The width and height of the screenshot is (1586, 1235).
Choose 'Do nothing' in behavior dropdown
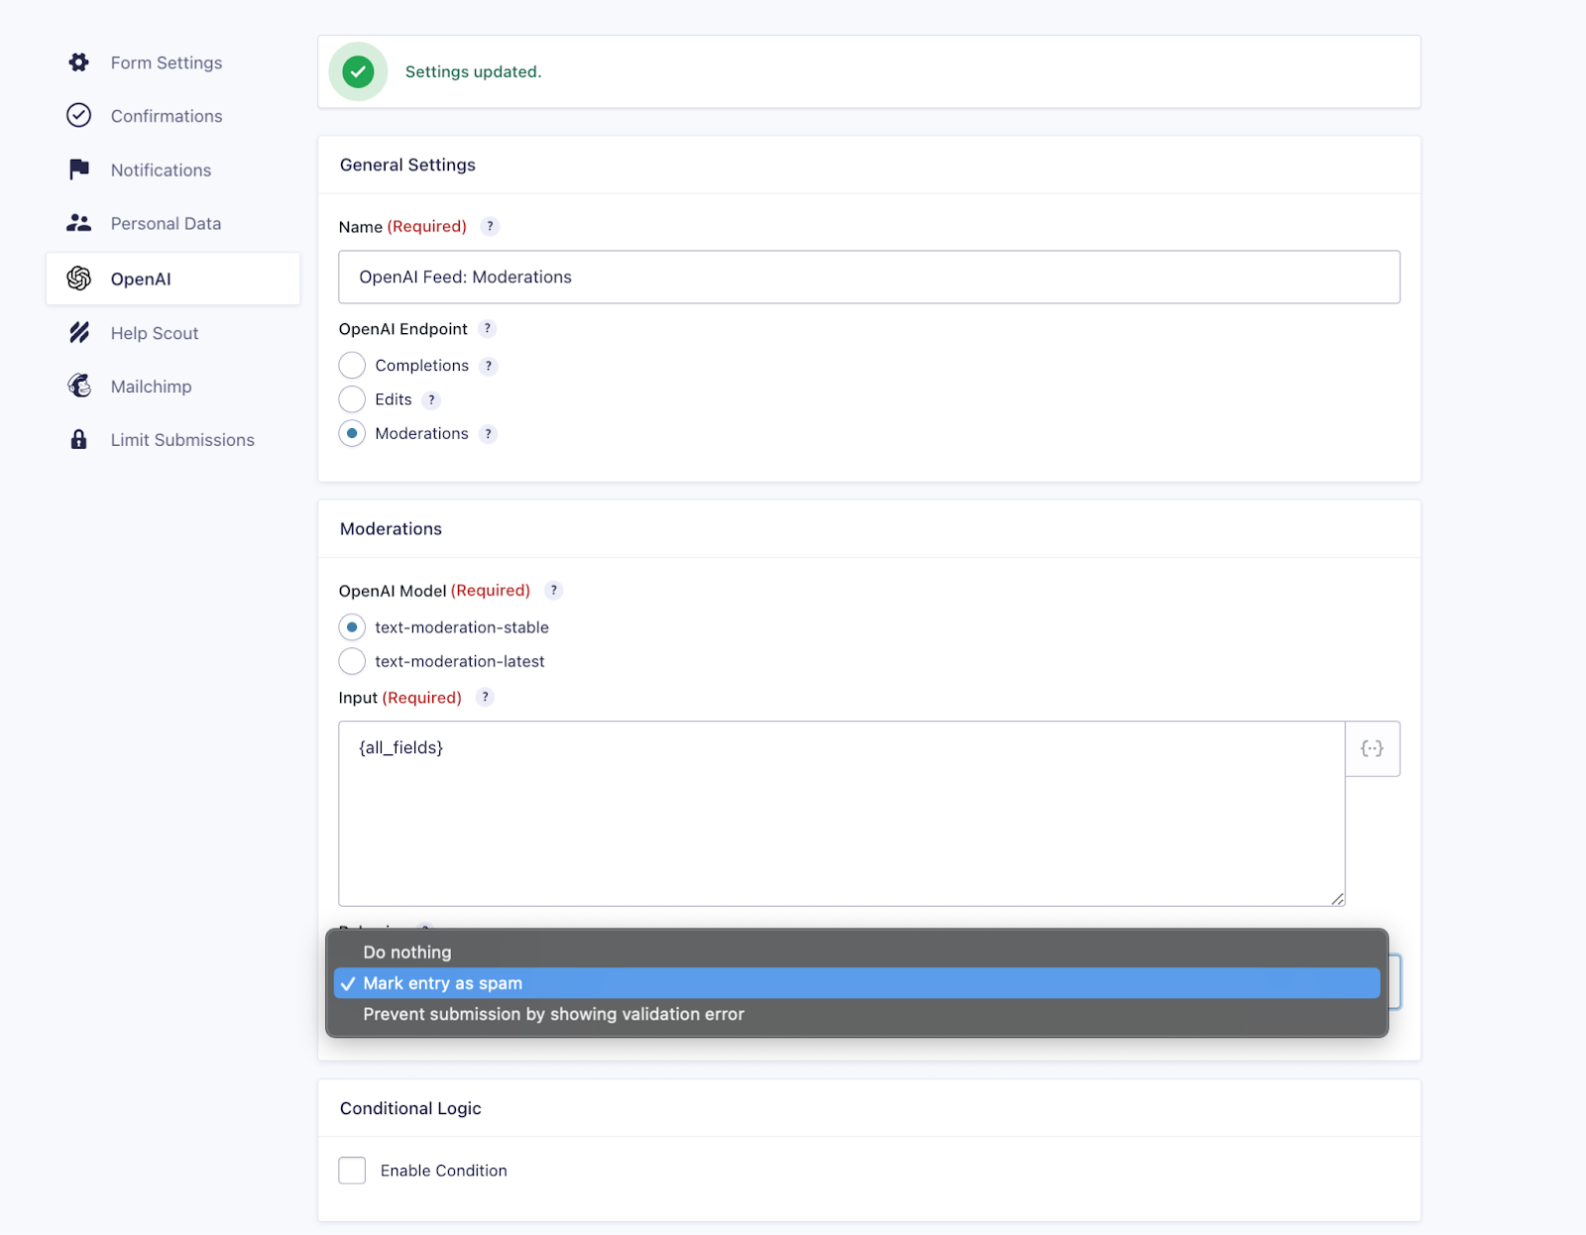click(x=857, y=953)
